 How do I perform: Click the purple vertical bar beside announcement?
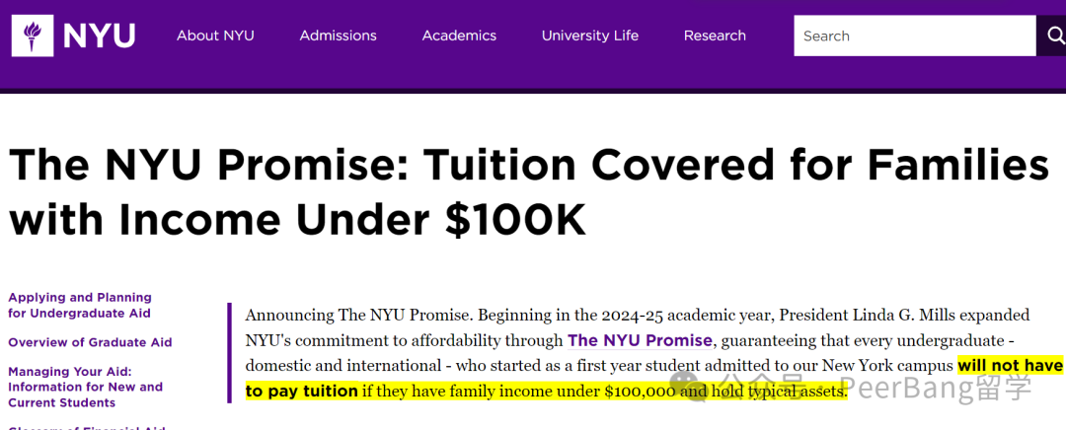click(230, 353)
